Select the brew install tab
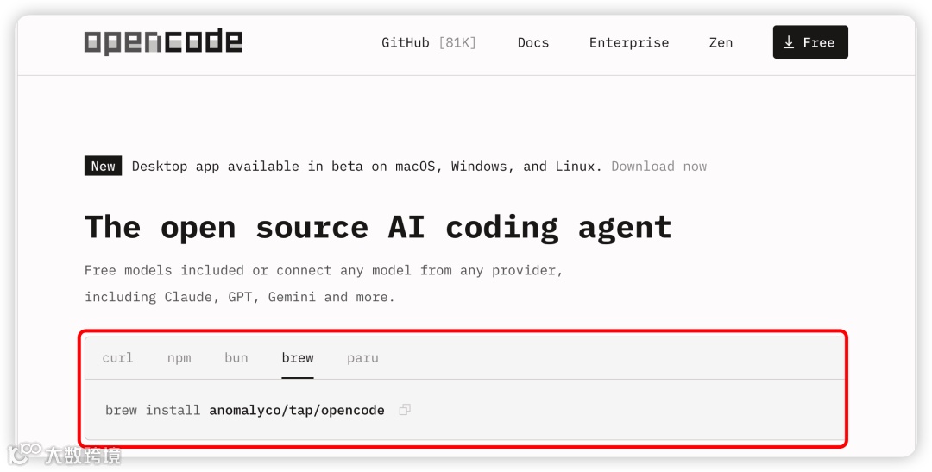932x472 pixels. [x=298, y=358]
